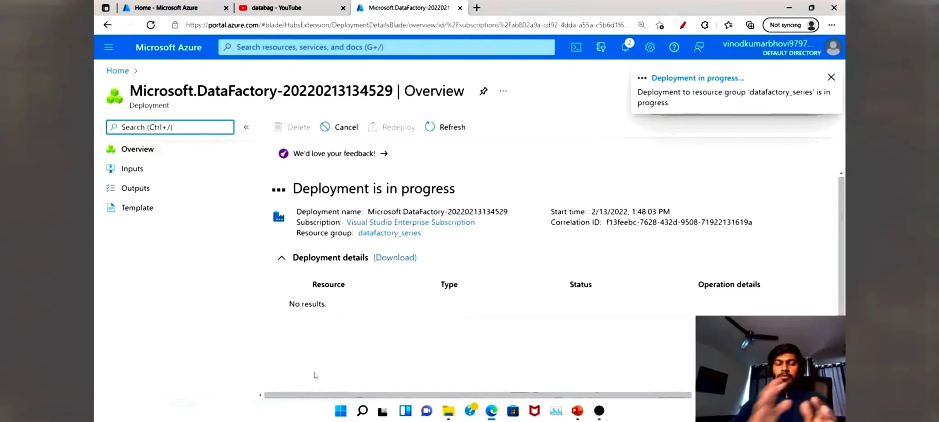Click the site lock icon in address bar
Image resolution: width=939 pixels, height=422 pixels.
(x=175, y=25)
